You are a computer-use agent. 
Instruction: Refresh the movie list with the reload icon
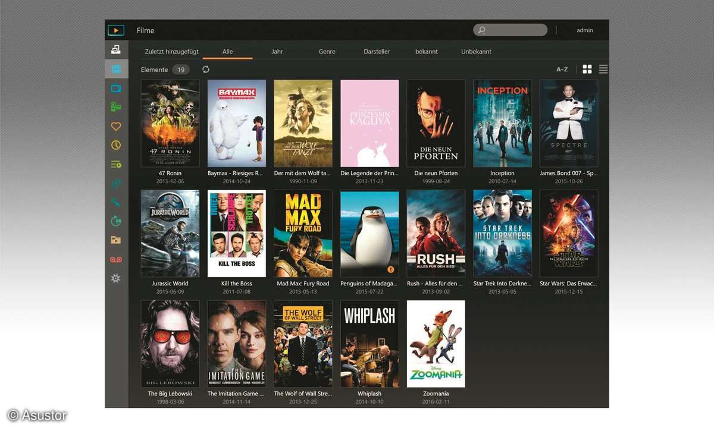click(206, 70)
